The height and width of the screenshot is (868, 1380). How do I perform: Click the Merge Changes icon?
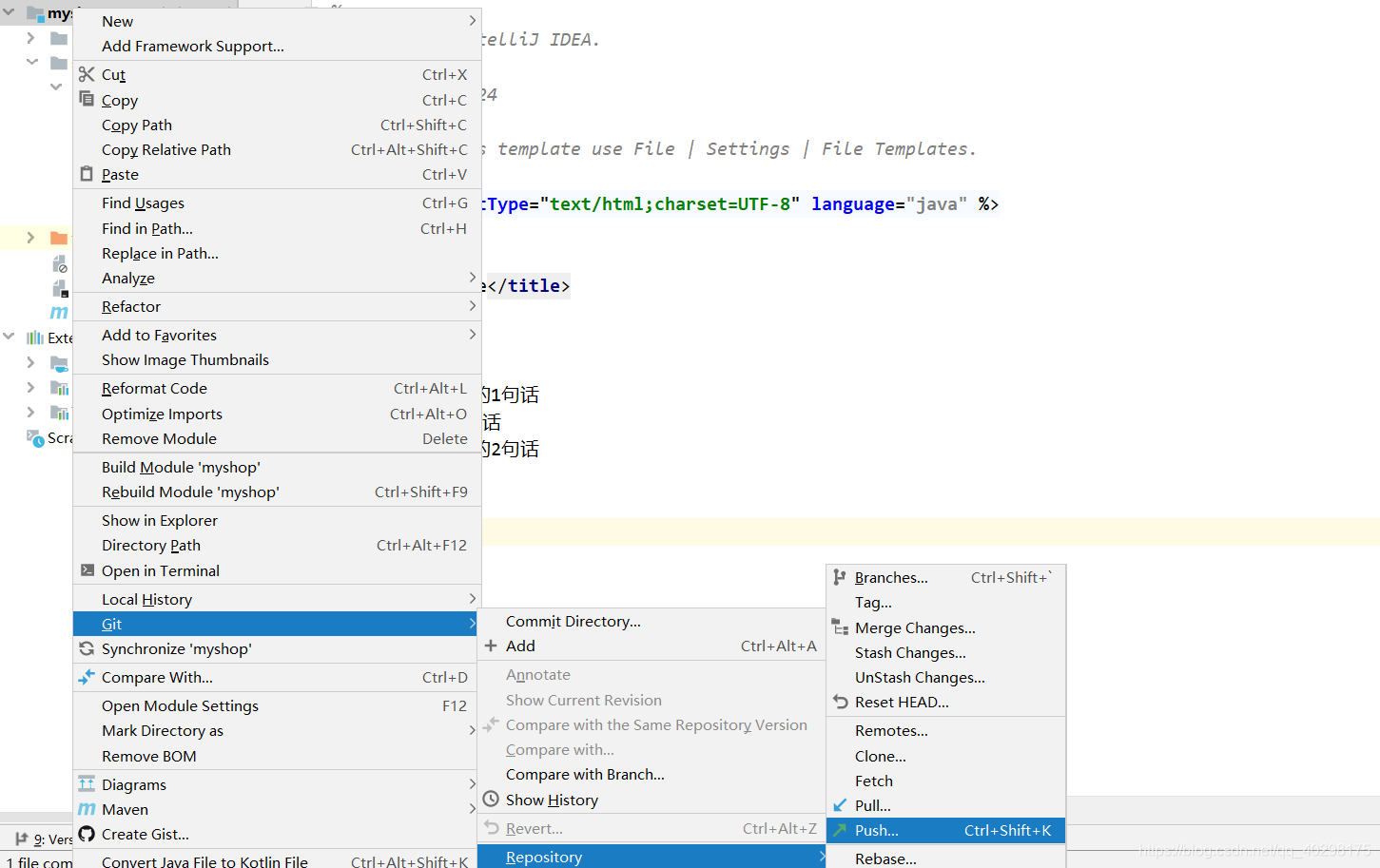click(x=841, y=627)
